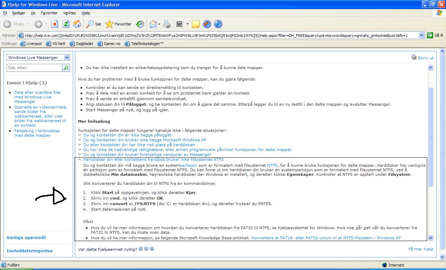Open browsing history clock icon
Screen dimensions: 446x270
coord(140,24)
